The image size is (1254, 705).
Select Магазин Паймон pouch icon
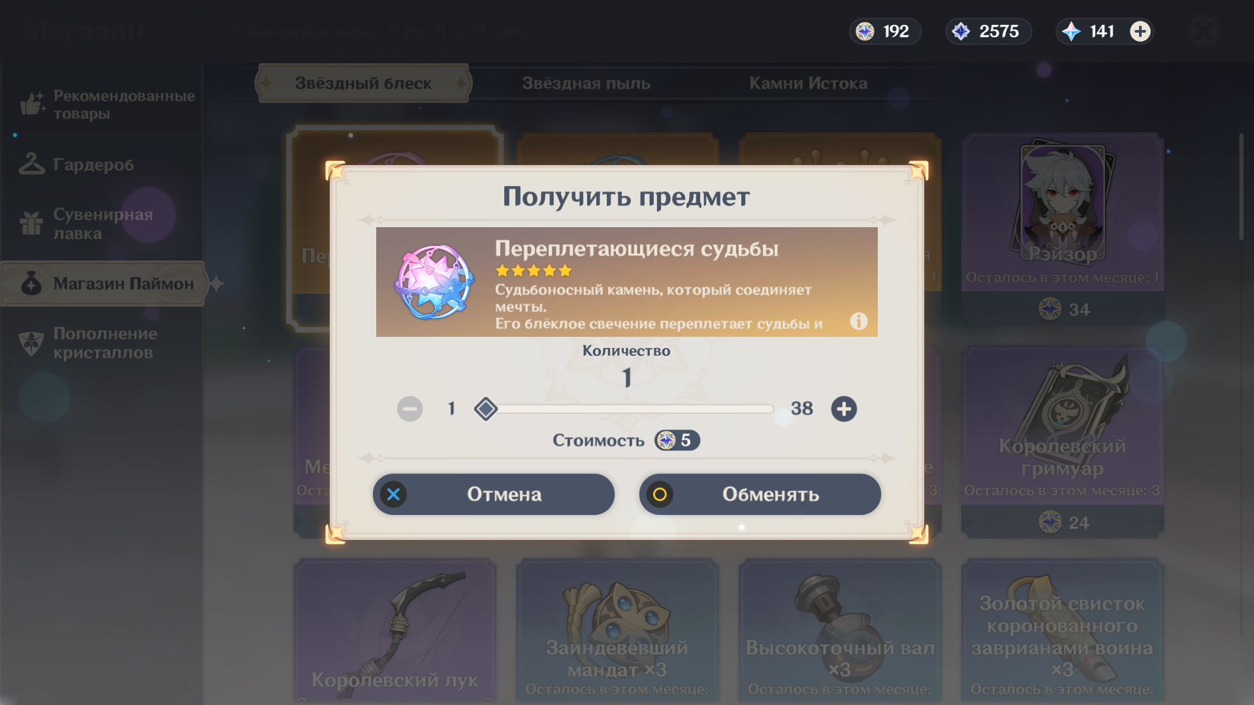coord(31,284)
